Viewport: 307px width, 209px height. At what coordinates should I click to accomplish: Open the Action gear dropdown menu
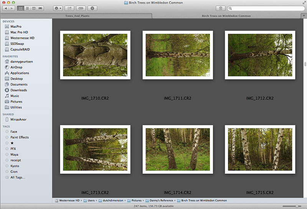click(x=58, y=8)
